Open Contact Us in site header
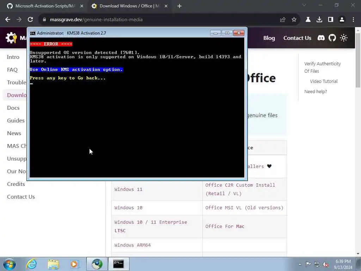The width and height of the screenshot is (361, 271). [x=297, y=38]
